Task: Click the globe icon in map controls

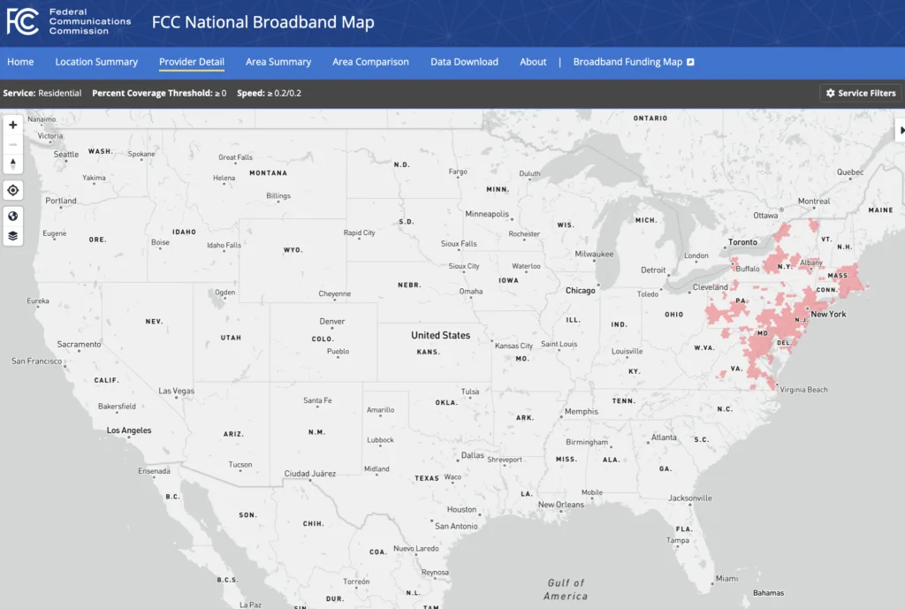Action: 12,216
